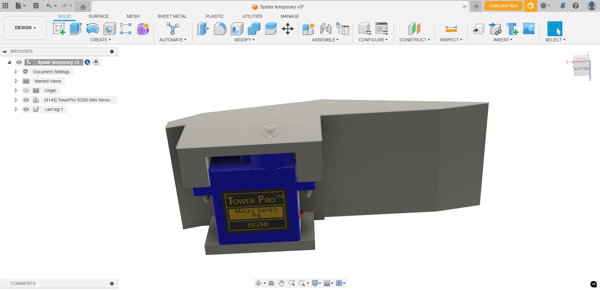Select the Insert Canvas image tool
The width and height of the screenshot is (600, 290).
tap(529, 29)
